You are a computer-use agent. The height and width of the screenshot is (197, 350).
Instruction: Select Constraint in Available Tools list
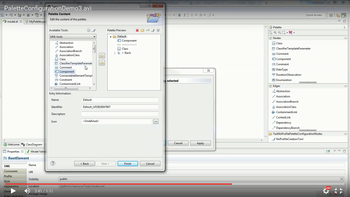66,80
